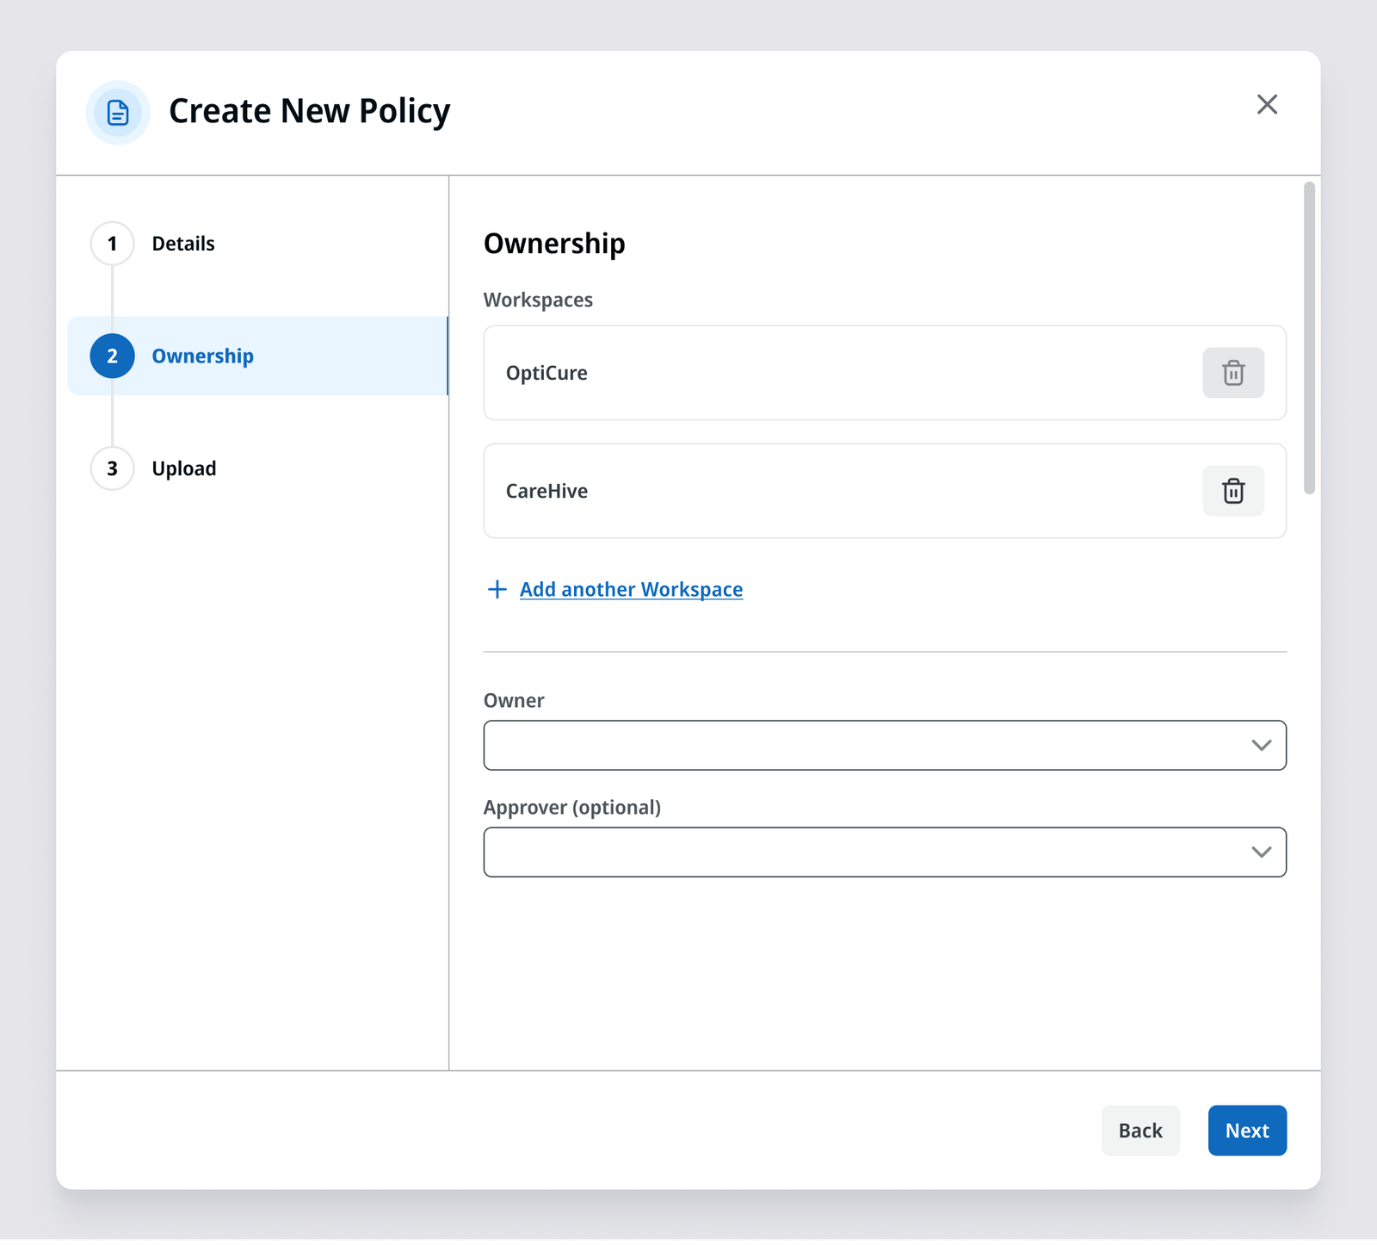The width and height of the screenshot is (1377, 1246).
Task: Click the Owner dropdown chevron arrow
Action: pyautogui.click(x=1262, y=745)
